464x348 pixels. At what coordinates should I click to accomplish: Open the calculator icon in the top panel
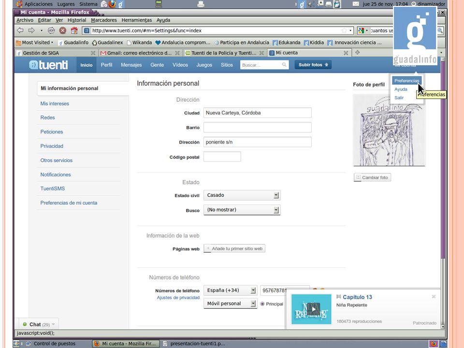pos(159,4)
